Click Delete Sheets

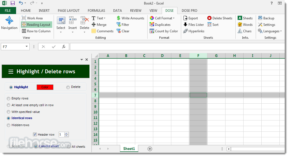click(x=220, y=18)
